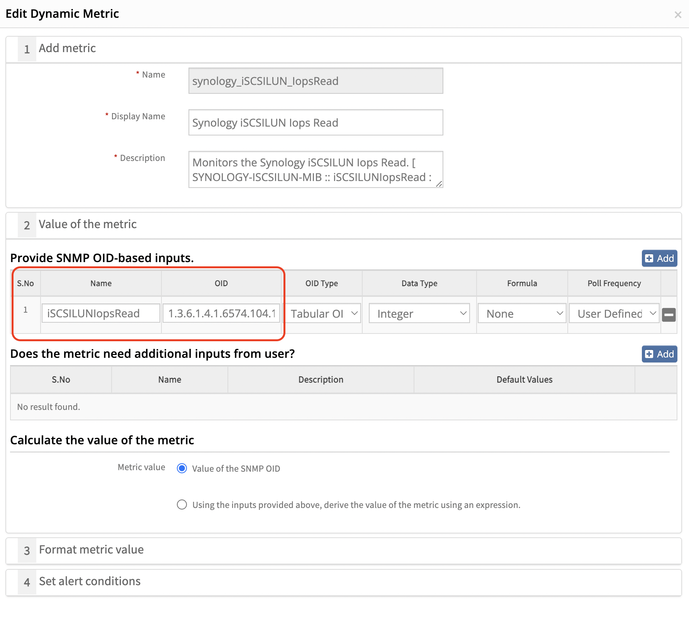
Task: Open the Data Type Integer dropdown
Action: [419, 313]
